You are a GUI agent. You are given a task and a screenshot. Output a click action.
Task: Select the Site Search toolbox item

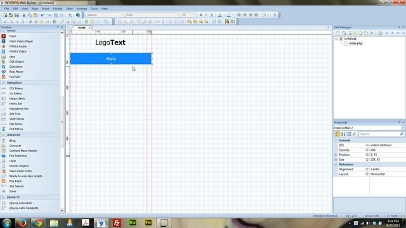(16, 186)
